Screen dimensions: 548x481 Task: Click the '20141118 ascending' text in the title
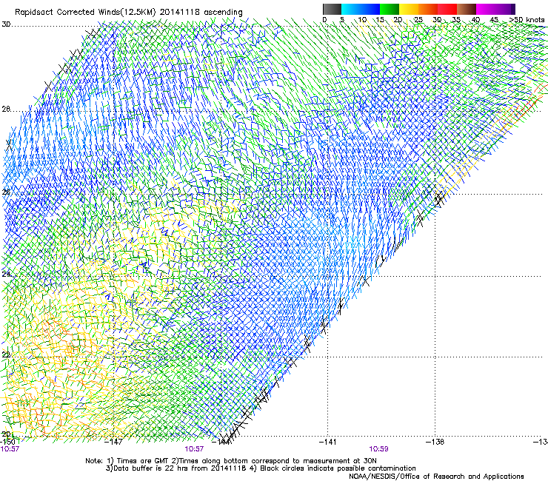[201, 12]
